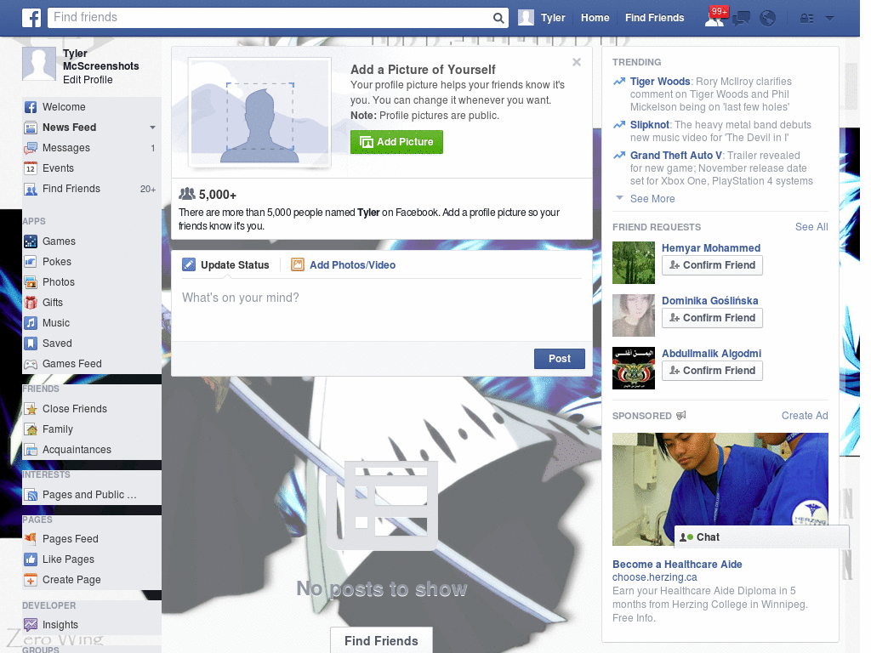
Task: Confirm friend request from Hemyar Mohammed
Action: (712, 265)
